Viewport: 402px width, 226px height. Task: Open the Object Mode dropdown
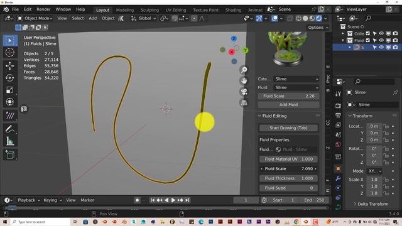[x=35, y=18]
